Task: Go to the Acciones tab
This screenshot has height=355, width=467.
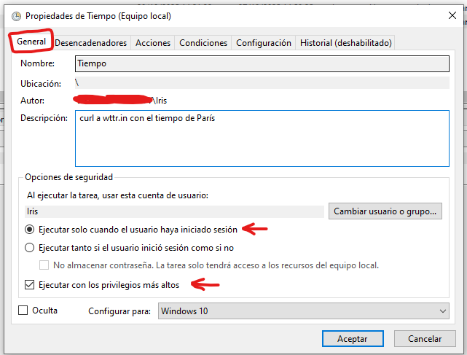Action: [153, 43]
